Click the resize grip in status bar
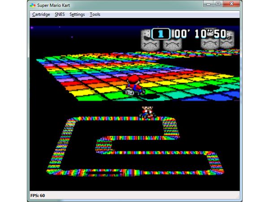Image resolution: width=269 pixels, height=202 pixels. tap(238, 197)
